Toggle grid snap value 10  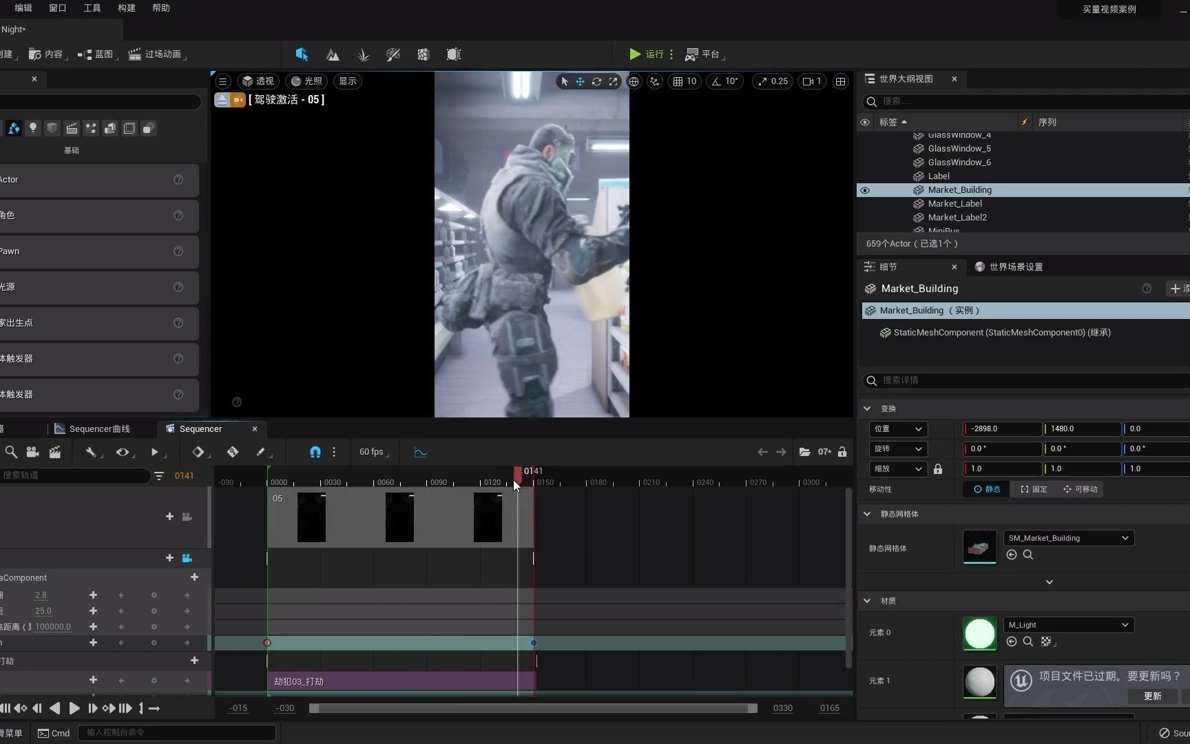tap(685, 81)
